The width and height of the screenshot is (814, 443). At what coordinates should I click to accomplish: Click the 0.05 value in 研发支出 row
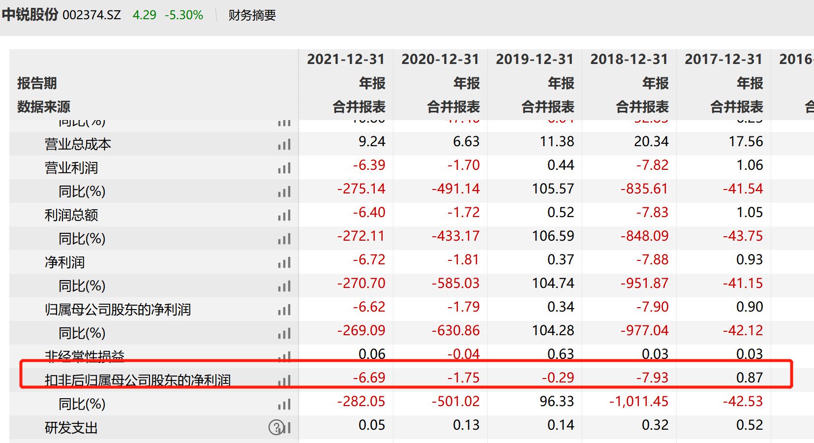(372, 425)
